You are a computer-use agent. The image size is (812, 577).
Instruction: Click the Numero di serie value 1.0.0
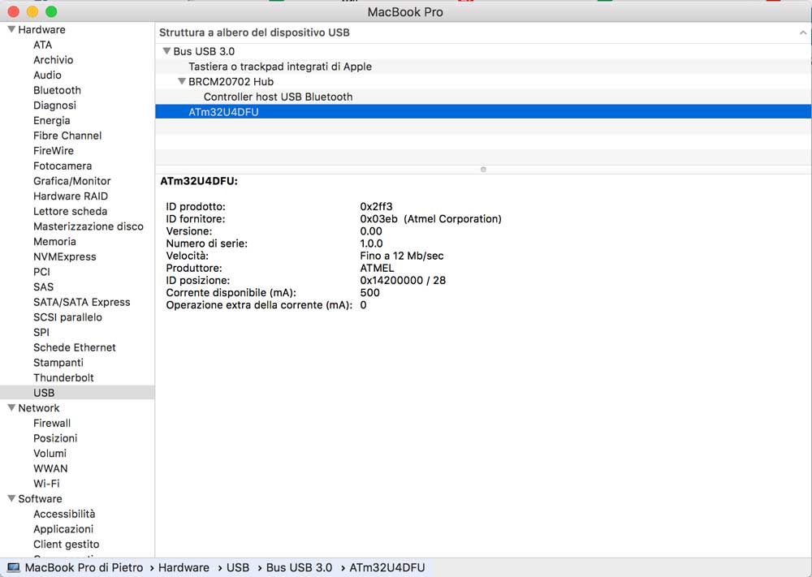pos(371,243)
